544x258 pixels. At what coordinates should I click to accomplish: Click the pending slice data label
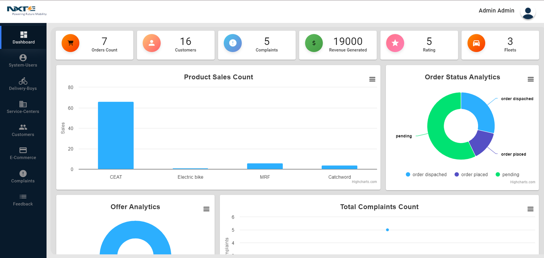(x=404, y=136)
